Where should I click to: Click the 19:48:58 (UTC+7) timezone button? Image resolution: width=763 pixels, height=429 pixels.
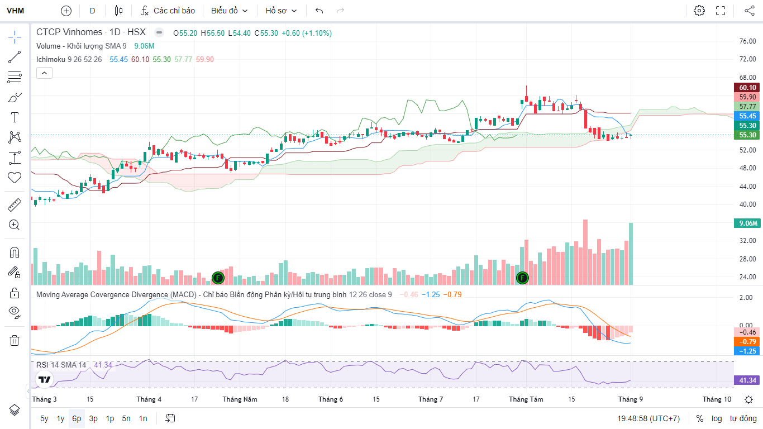tap(648, 418)
